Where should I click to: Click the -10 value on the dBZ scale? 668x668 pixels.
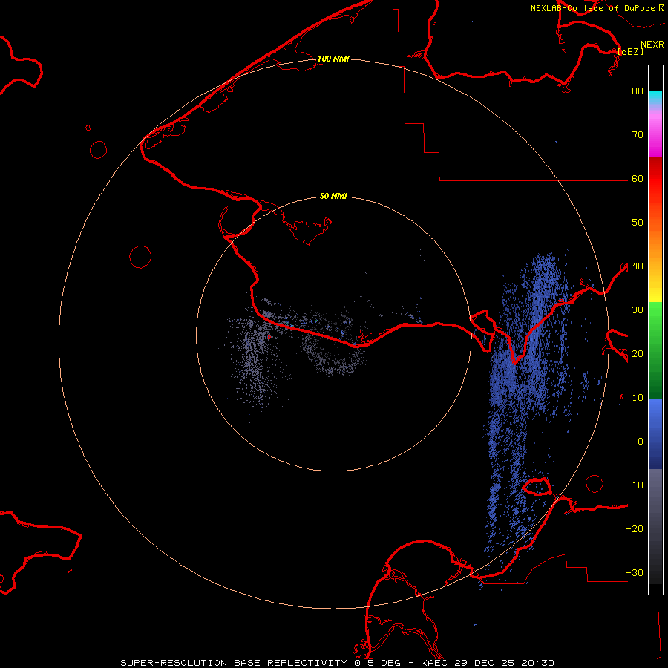tap(635, 485)
